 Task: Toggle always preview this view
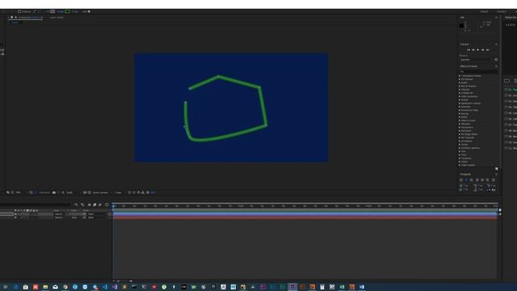point(7,192)
